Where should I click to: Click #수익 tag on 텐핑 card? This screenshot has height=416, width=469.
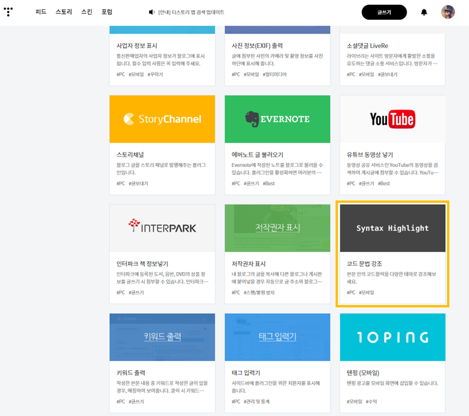(371, 402)
